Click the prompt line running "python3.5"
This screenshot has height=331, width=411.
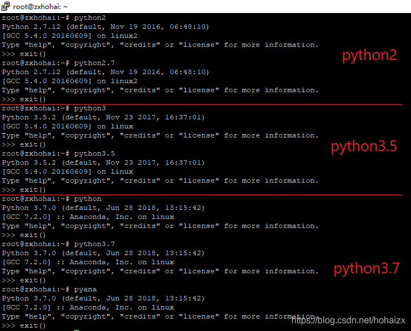[x=58, y=153]
